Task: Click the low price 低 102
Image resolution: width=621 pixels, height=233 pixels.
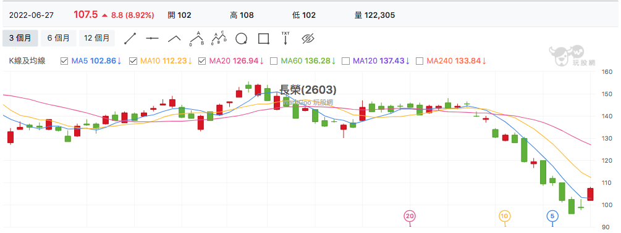Action: pos(304,15)
